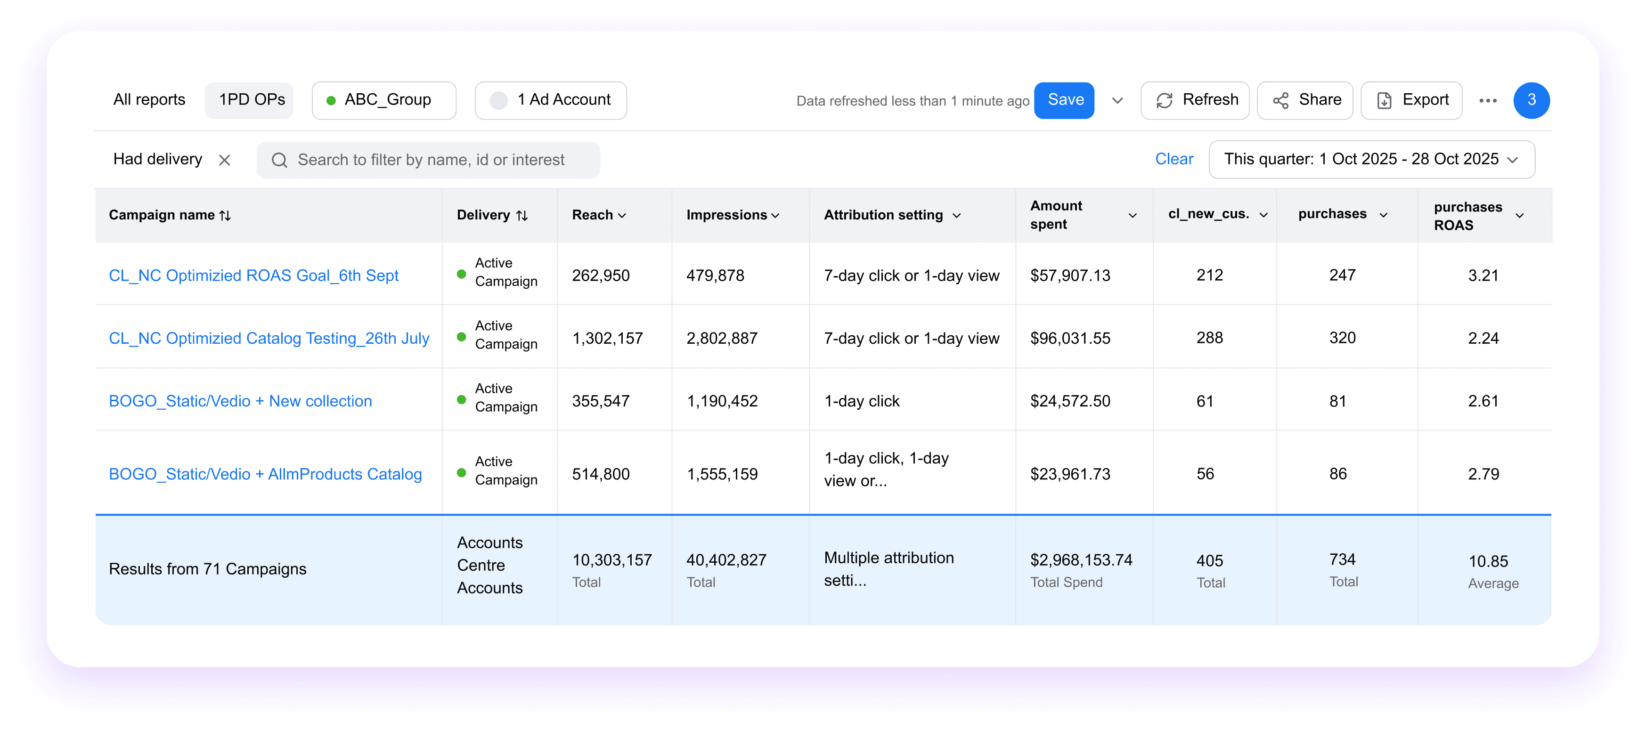Select the 1PD OPs tab
This screenshot has height=729, width=1646.
[x=252, y=100]
